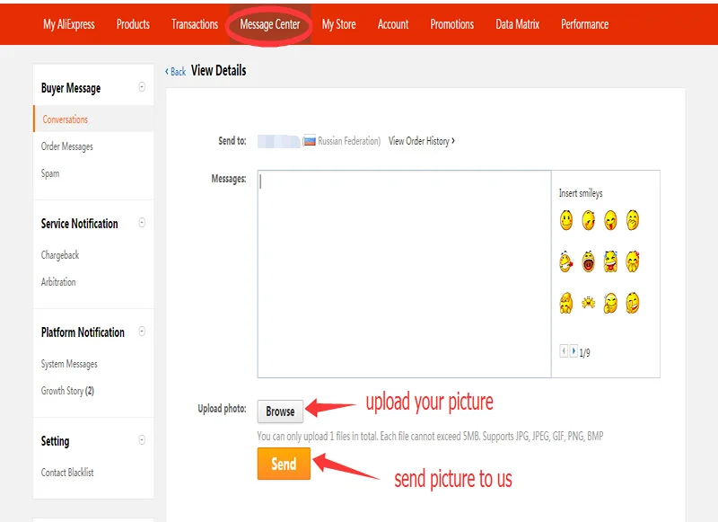
Task: Click the Russian Federation flag icon
Action: [310, 141]
